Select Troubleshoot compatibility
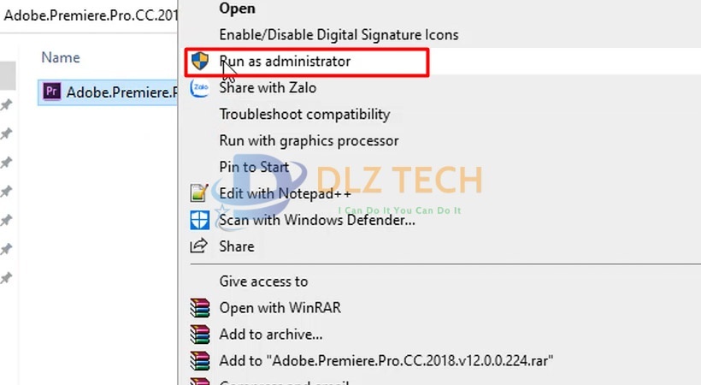 tap(304, 115)
